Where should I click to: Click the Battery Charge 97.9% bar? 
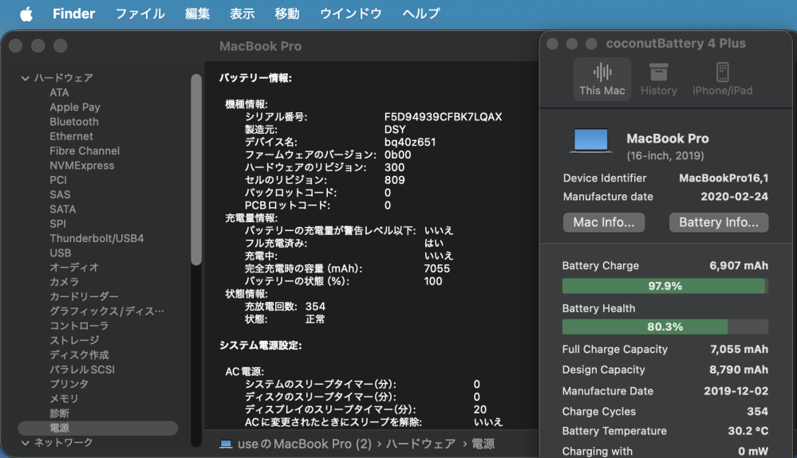point(665,286)
